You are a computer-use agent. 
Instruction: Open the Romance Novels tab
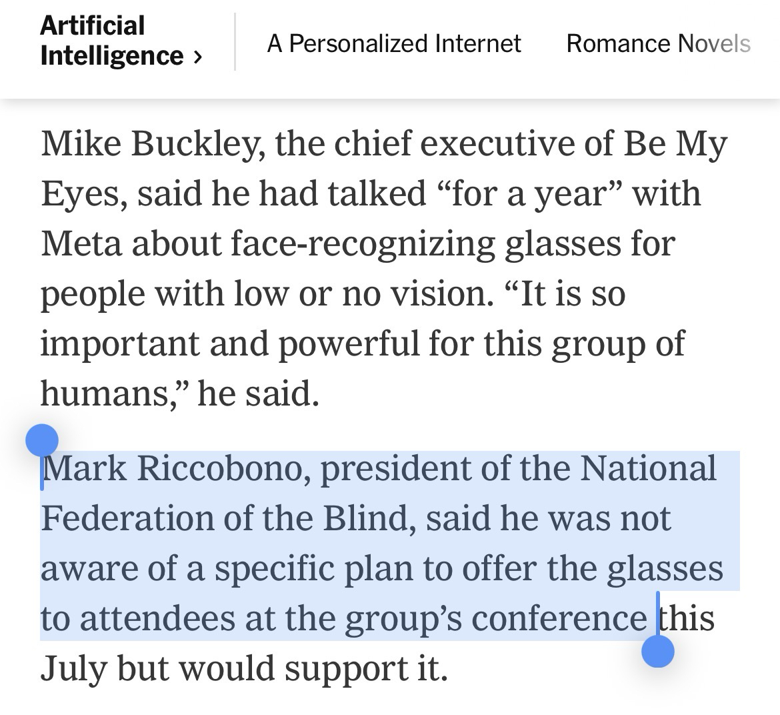coord(658,44)
